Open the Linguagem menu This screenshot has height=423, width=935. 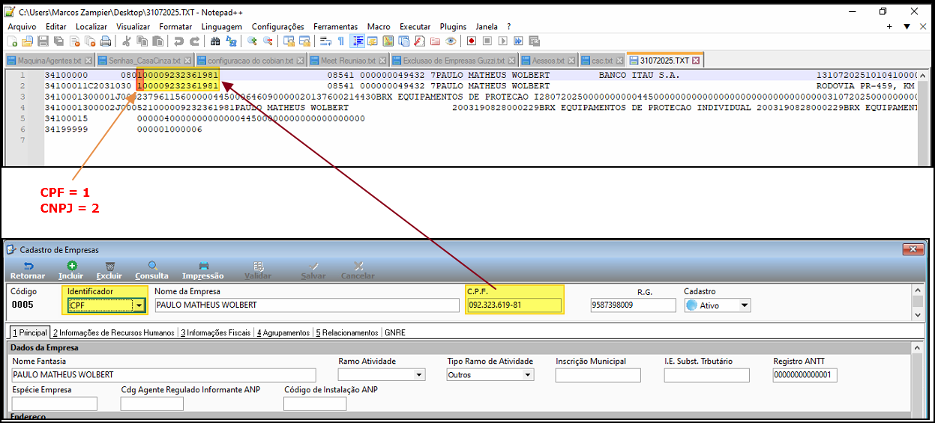point(222,26)
